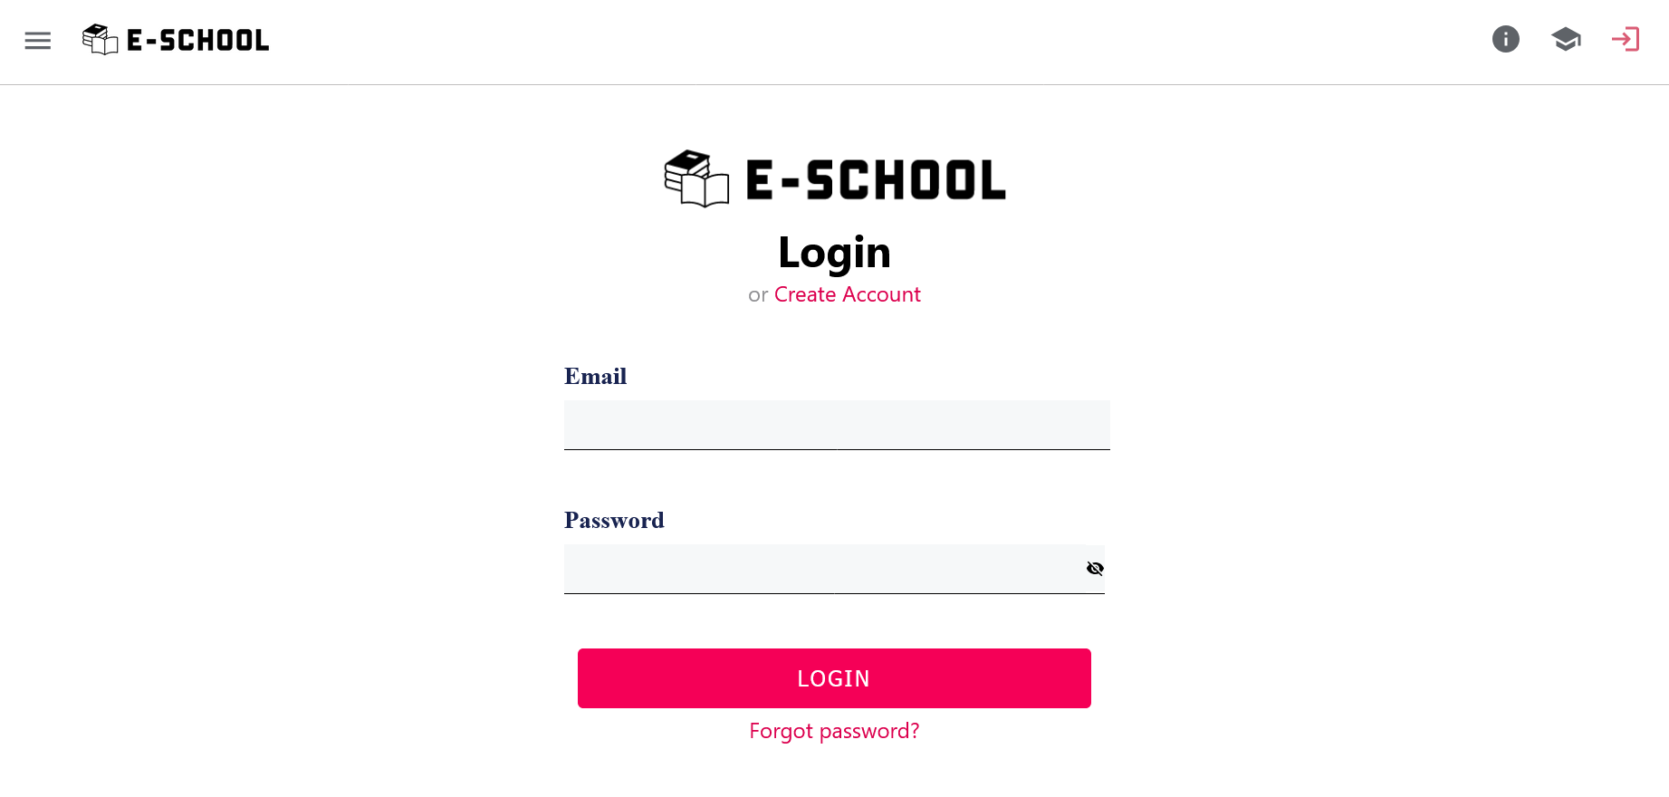
Task: Follow the Create Account link
Action: [x=847, y=294]
